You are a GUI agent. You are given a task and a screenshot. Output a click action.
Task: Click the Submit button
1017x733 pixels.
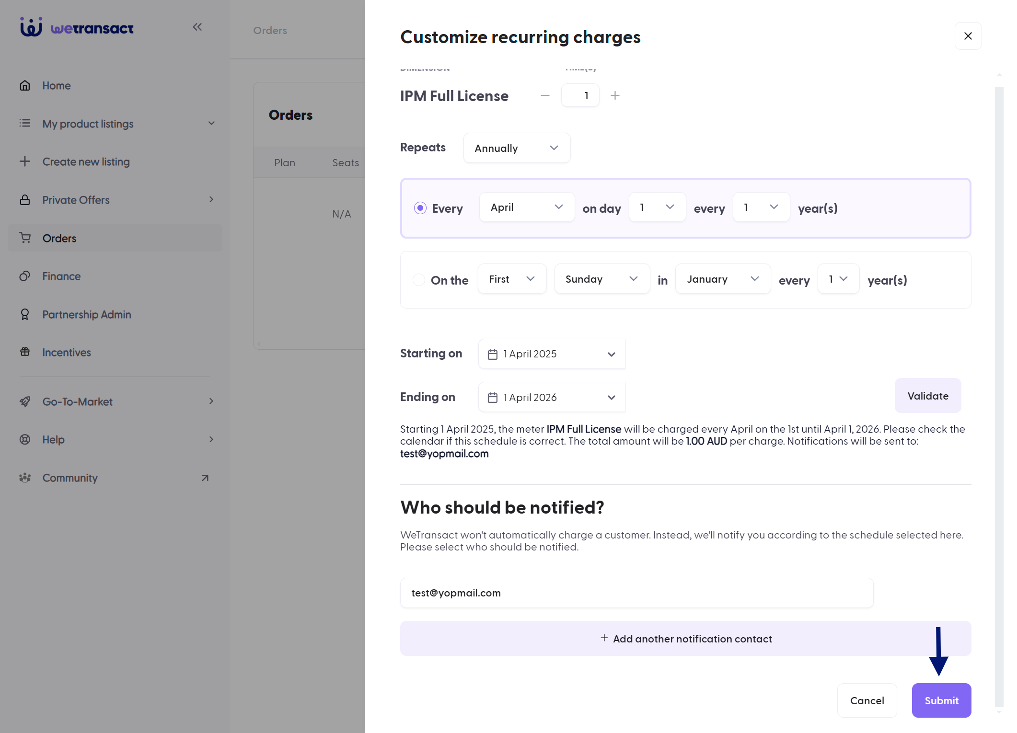pyautogui.click(x=941, y=700)
